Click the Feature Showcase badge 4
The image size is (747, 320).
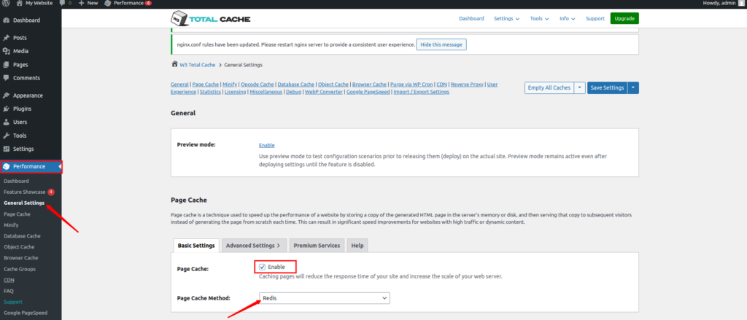51,192
